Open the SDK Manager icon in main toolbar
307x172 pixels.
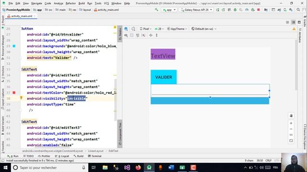(291, 10)
